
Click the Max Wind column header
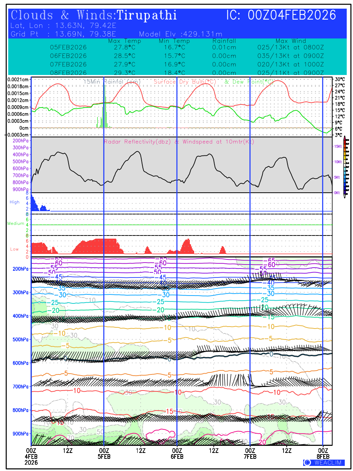tap(291, 41)
